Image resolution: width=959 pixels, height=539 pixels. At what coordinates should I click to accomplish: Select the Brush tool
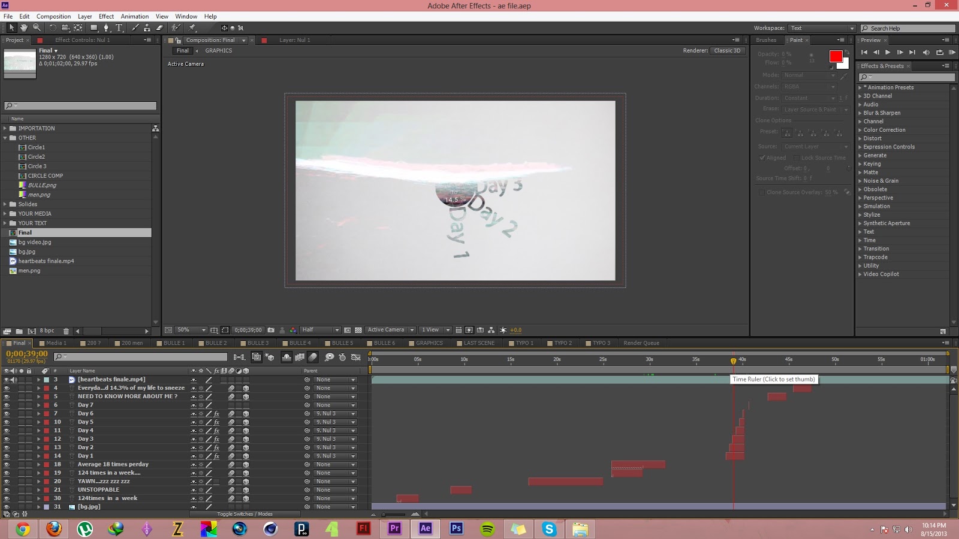click(x=135, y=28)
